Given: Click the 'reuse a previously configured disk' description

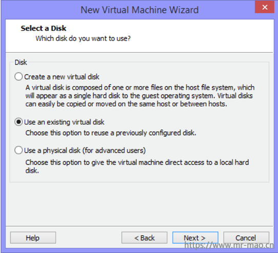Looking at the screenshot, I should (x=111, y=133).
